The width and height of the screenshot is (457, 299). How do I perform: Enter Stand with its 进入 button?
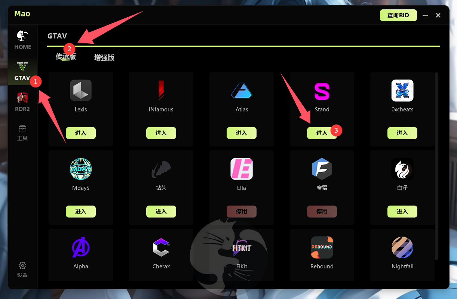click(322, 133)
